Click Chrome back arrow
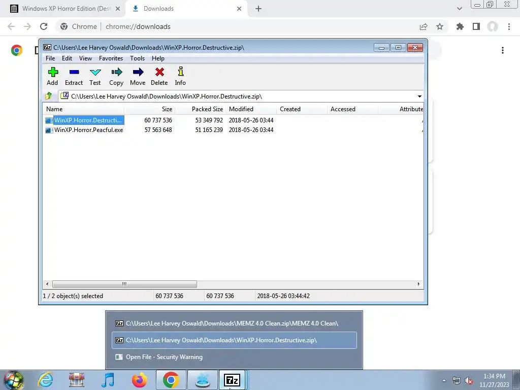520x390 pixels. point(11,26)
